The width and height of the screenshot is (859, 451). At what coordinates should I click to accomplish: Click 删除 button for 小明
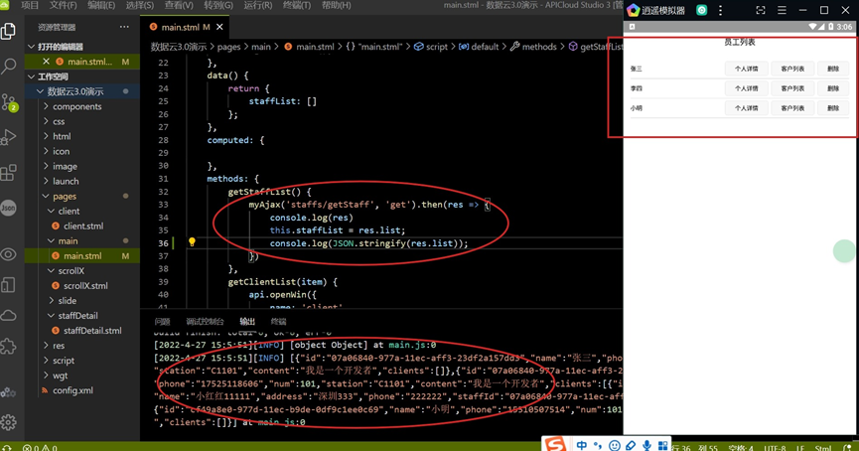pos(833,108)
